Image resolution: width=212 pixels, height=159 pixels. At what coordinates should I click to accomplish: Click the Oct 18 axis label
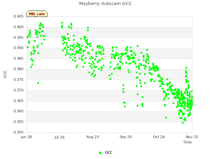click(159, 137)
